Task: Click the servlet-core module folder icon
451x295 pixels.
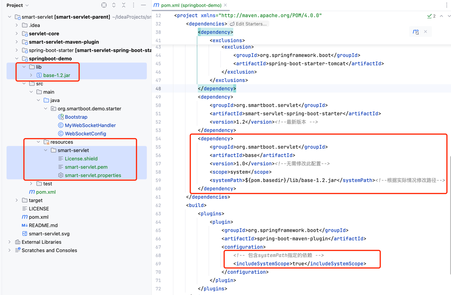Action: (25, 34)
